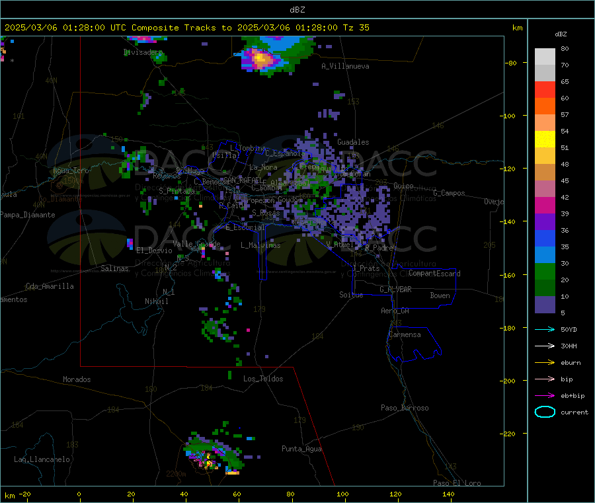Click the magenta eb+bip arrow legend icon

tap(545, 396)
